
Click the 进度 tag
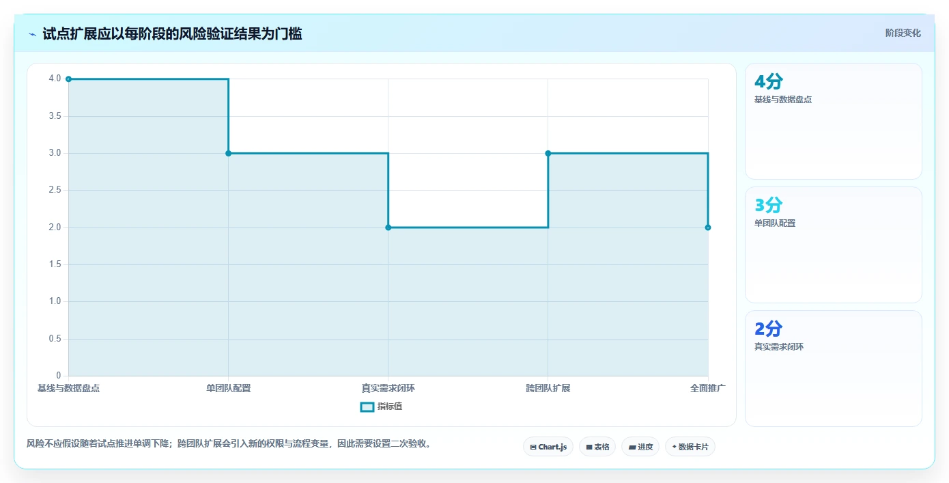click(640, 447)
